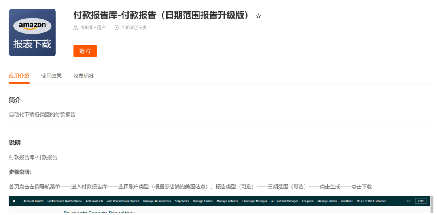Open Manage All Inventory

[x=157, y=201]
